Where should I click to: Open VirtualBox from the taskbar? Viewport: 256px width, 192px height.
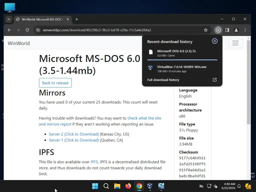pos(150,186)
